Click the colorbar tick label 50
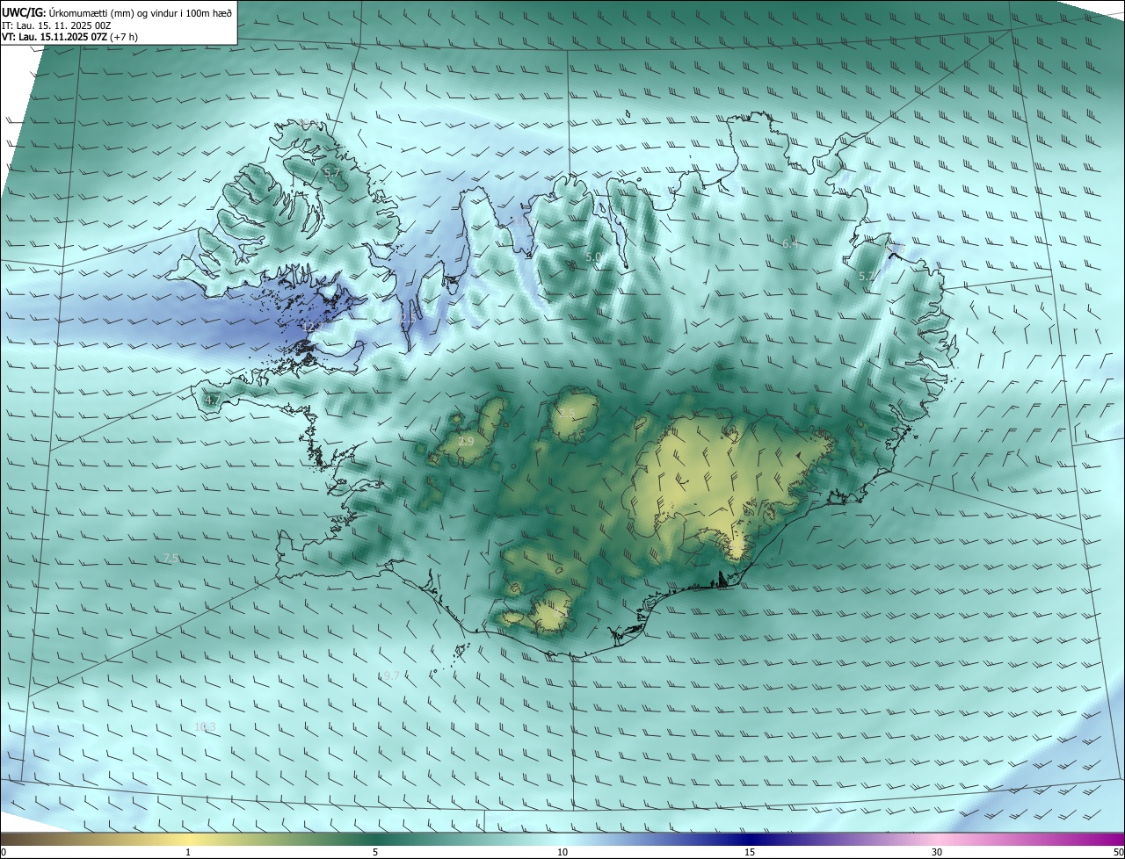This screenshot has width=1125, height=859. pyautogui.click(x=1118, y=852)
